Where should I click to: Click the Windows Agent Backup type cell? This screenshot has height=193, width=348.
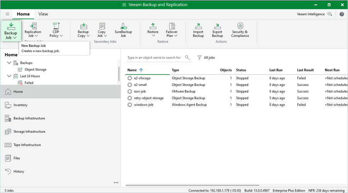click(189, 105)
